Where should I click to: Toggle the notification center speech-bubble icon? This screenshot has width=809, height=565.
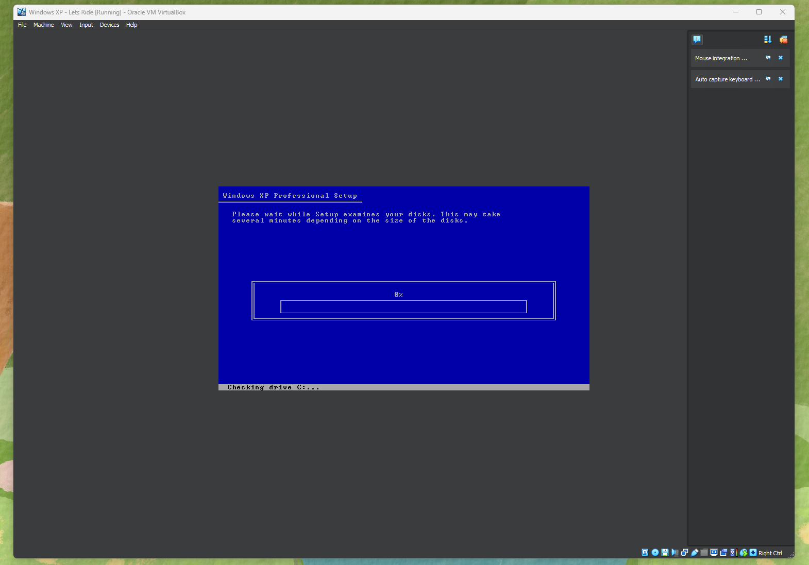click(697, 40)
